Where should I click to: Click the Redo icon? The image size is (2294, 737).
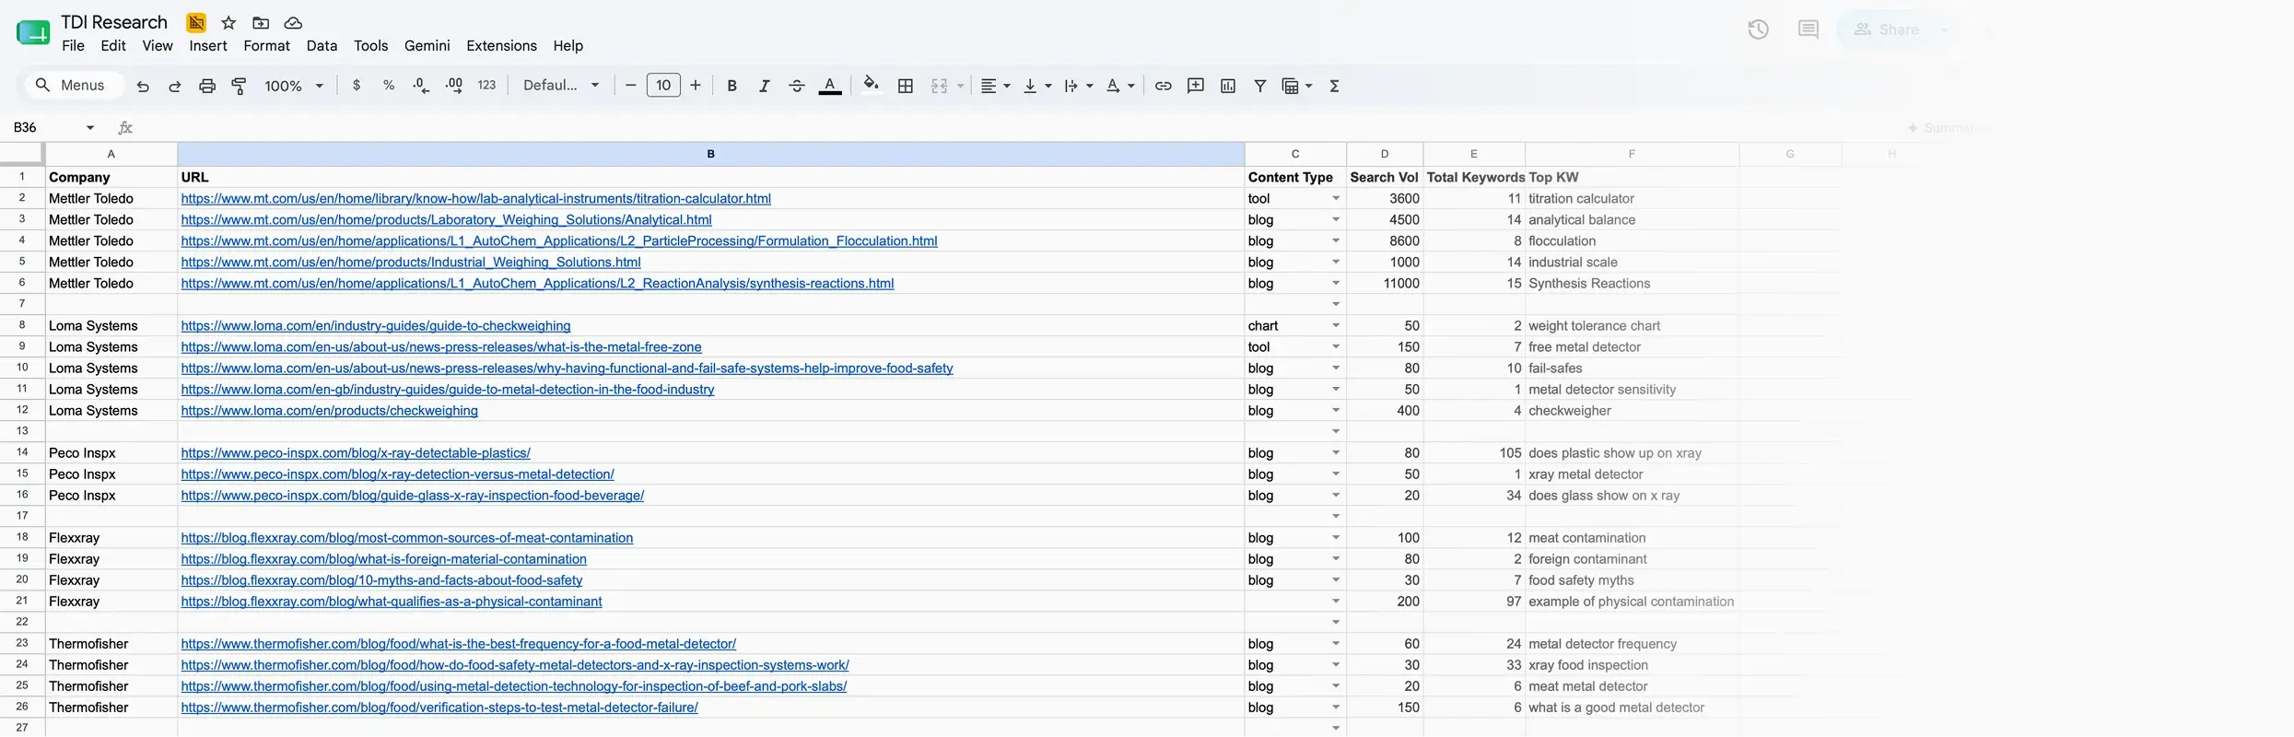click(174, 86)
